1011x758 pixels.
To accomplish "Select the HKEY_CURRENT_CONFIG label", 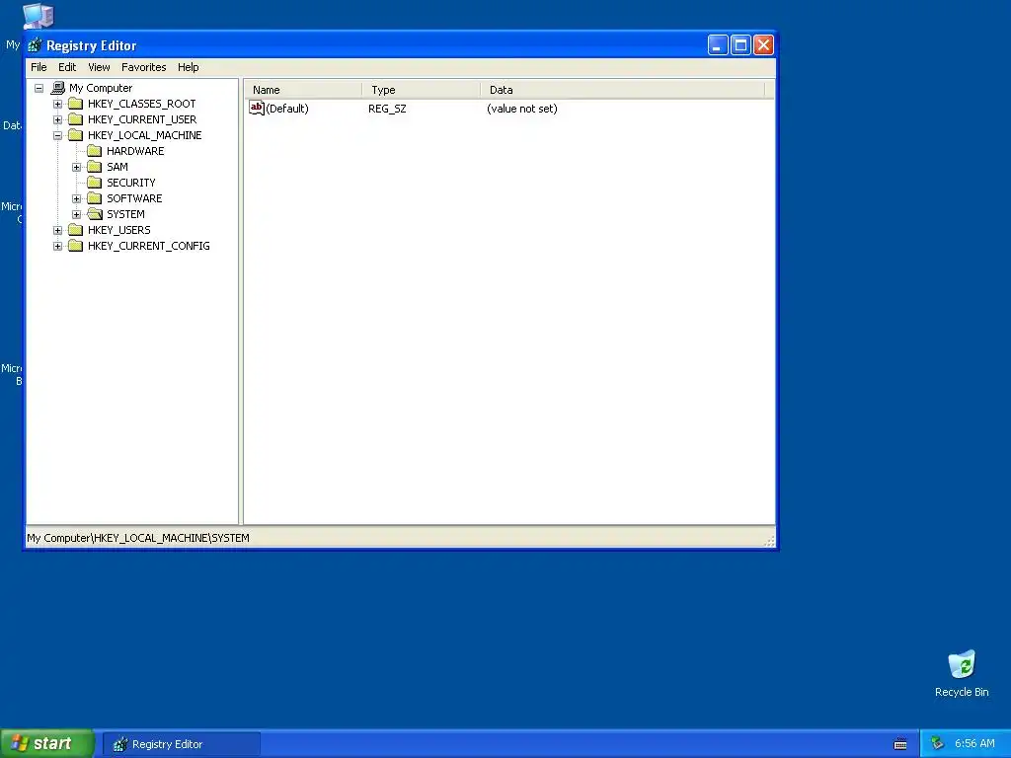I will coord(149,246).
